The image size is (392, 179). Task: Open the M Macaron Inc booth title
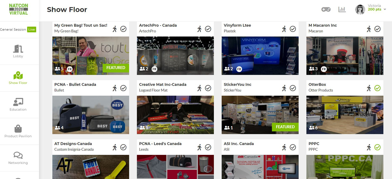[322, 25]
